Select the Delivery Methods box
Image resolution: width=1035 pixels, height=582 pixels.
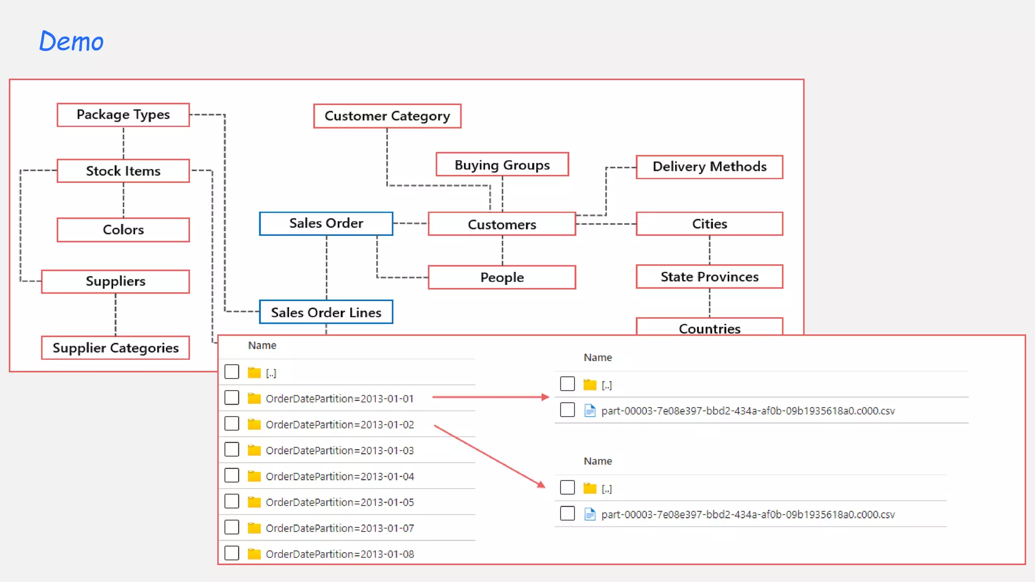pyautogui.click(x=709, y=167)
